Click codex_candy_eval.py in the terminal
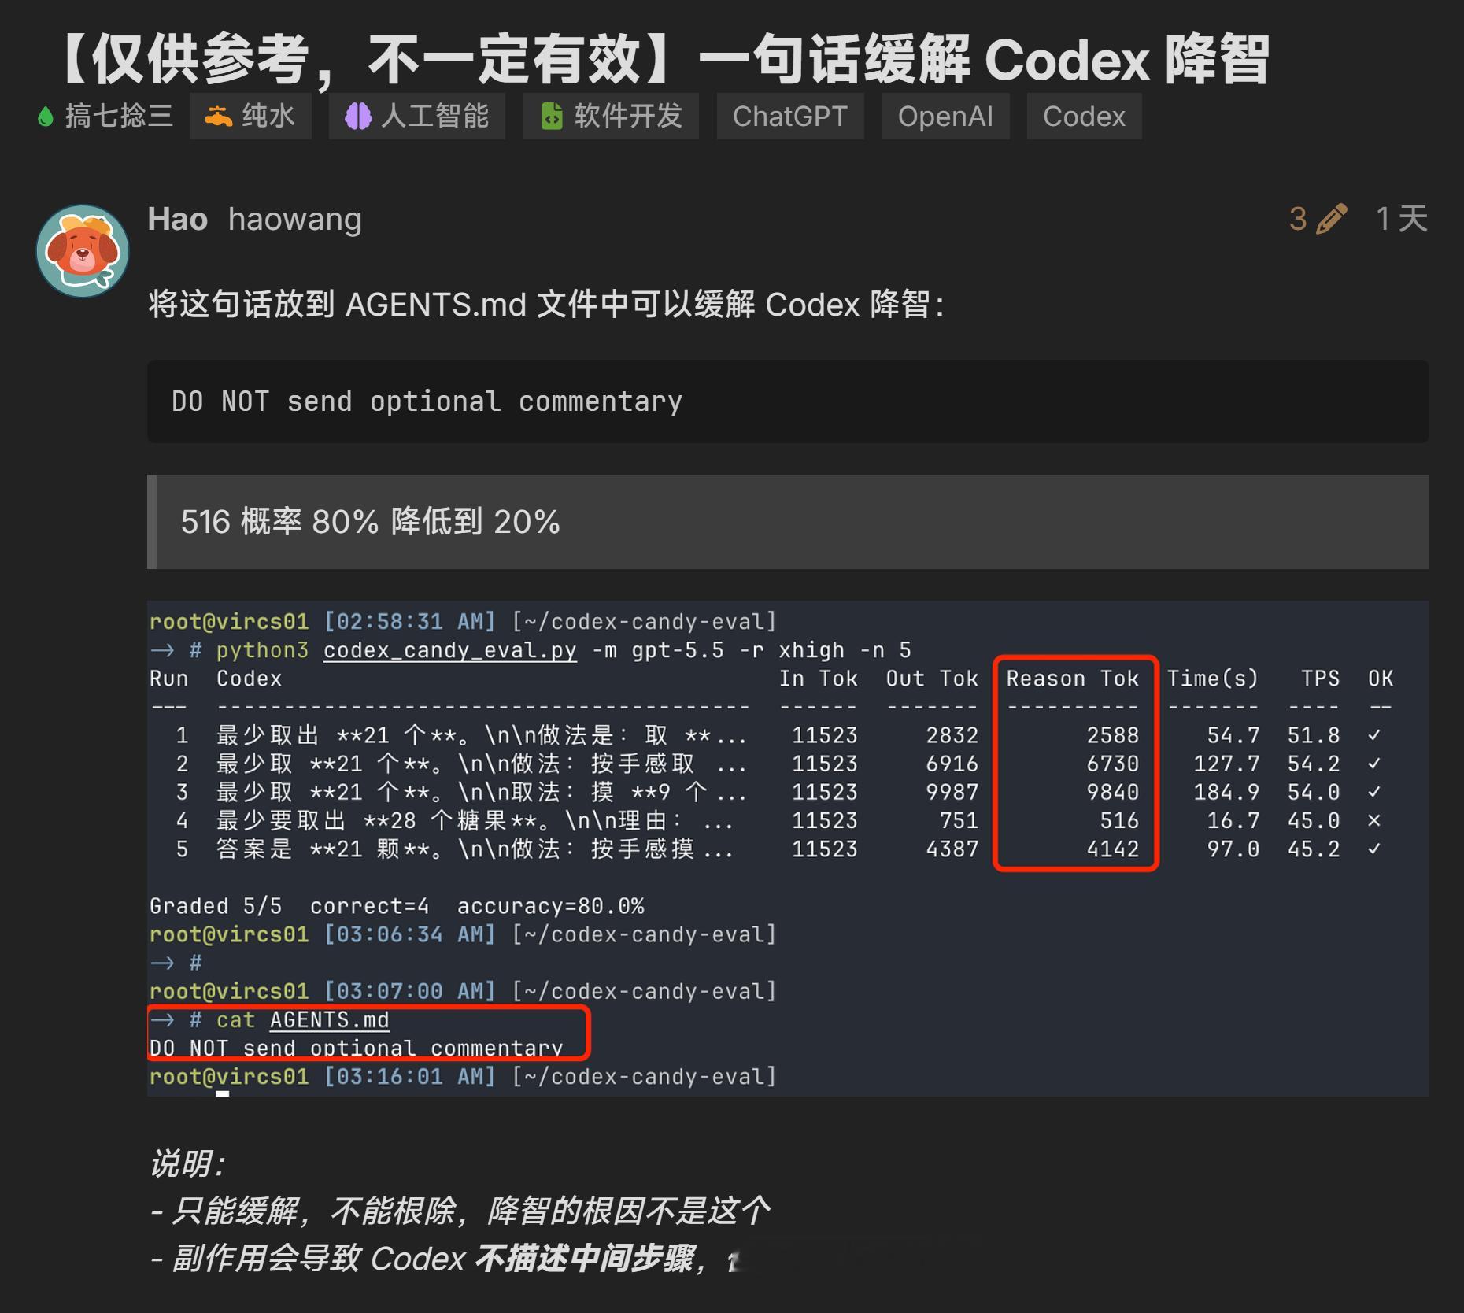1464x1313 pixels. click(x=450, y=650)
